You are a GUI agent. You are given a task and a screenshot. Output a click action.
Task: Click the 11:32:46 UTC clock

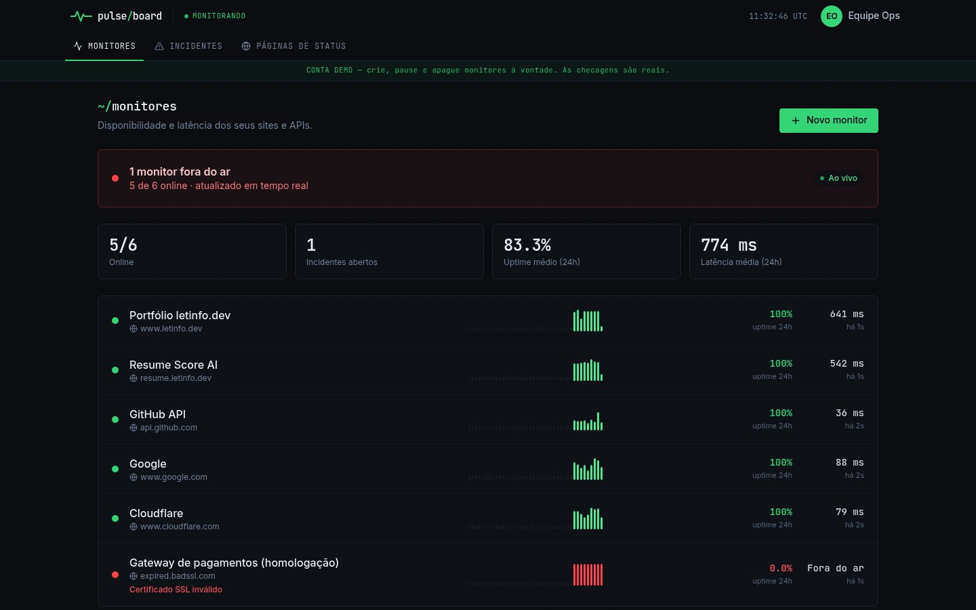pyautogui.click(x=778, y=16)
